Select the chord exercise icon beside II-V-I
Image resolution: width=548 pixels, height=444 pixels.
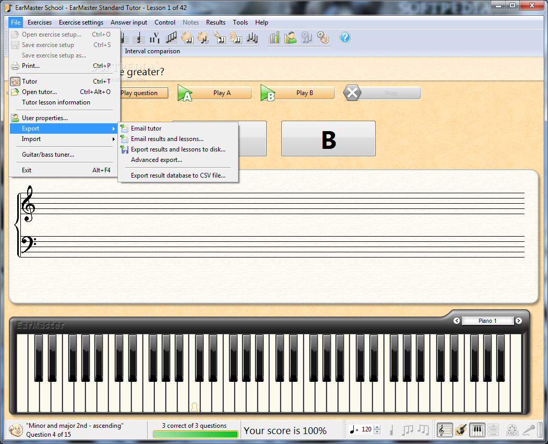point(139,38)
